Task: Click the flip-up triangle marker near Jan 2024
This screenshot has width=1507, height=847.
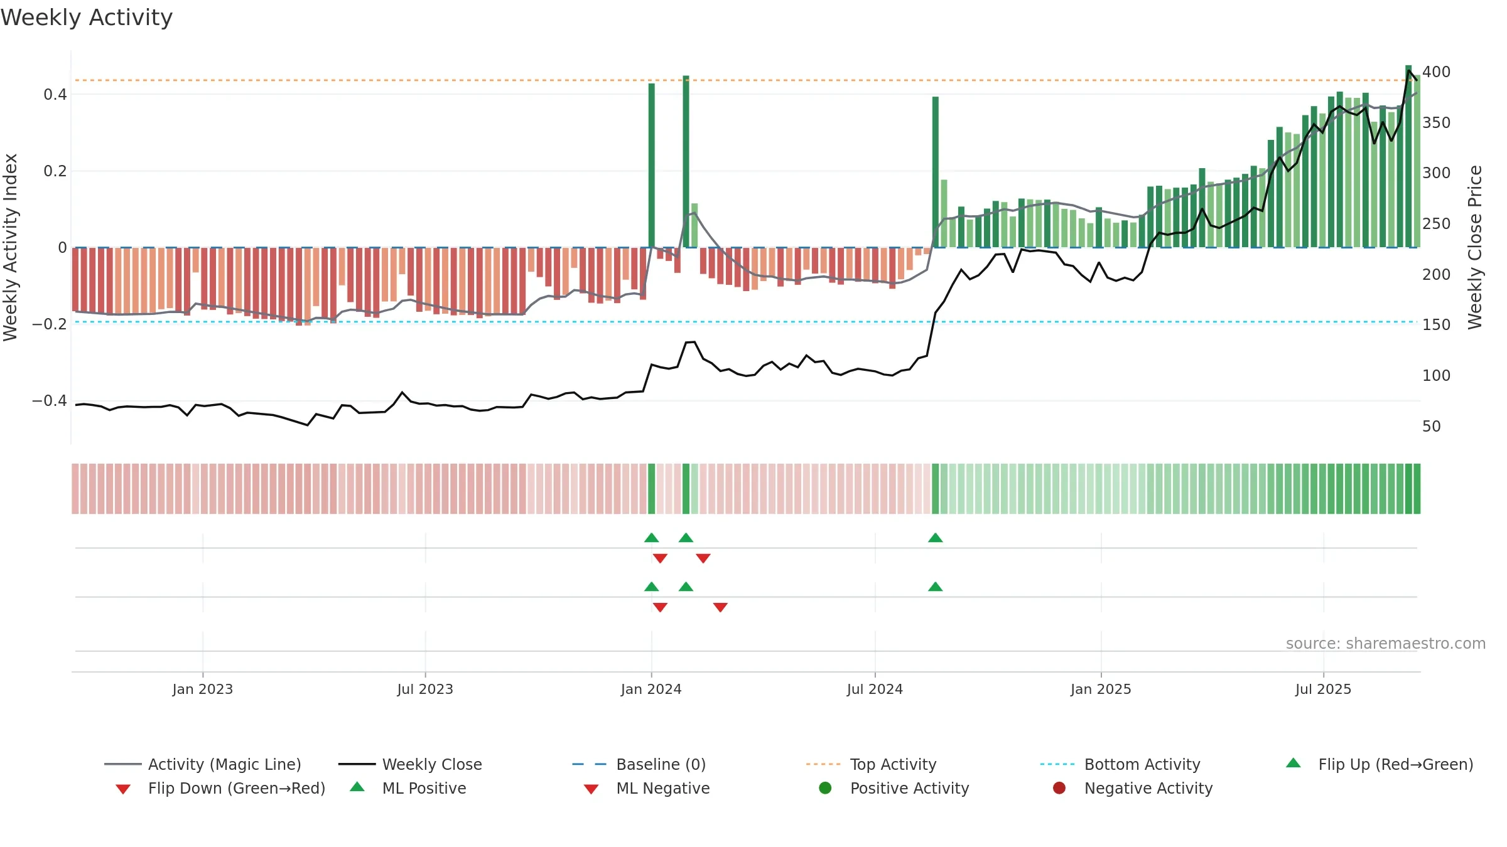Action: pos(652,538)
